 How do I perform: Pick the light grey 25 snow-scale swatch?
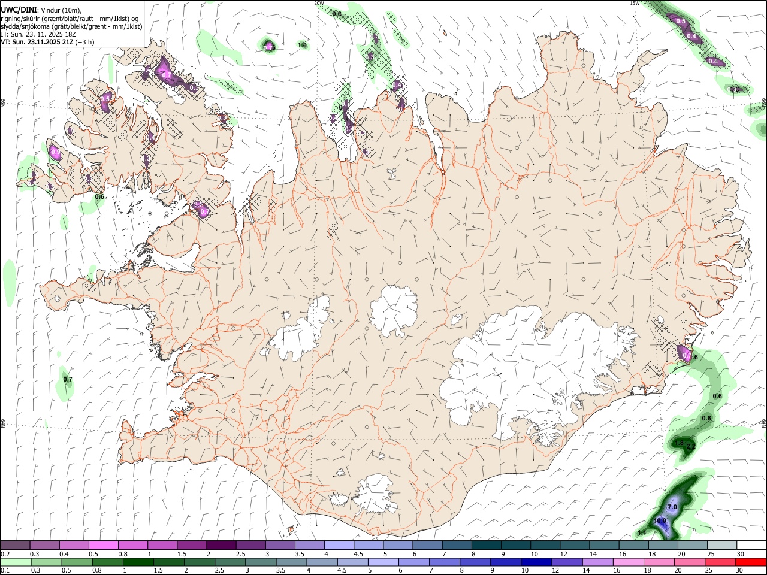[722, 545]
